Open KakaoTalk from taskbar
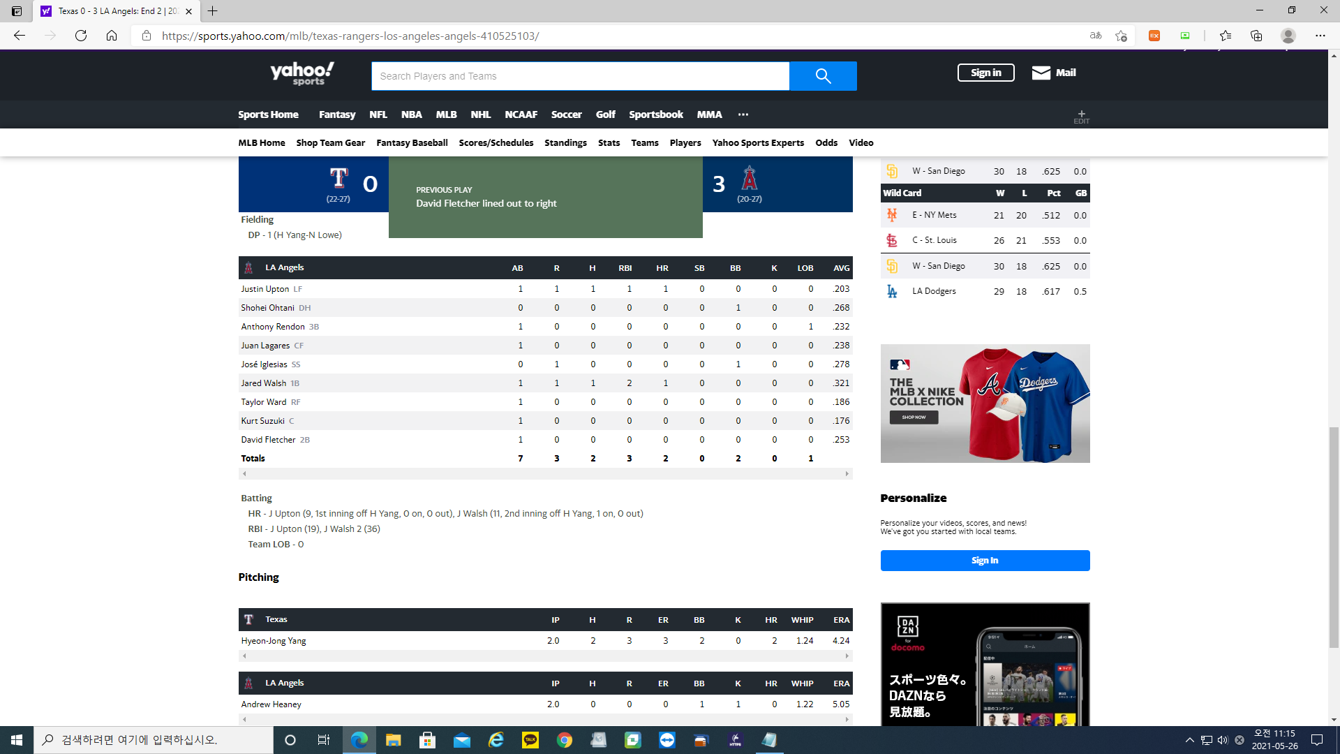This screenshot has height=754, width=1340. click(530, 740)
